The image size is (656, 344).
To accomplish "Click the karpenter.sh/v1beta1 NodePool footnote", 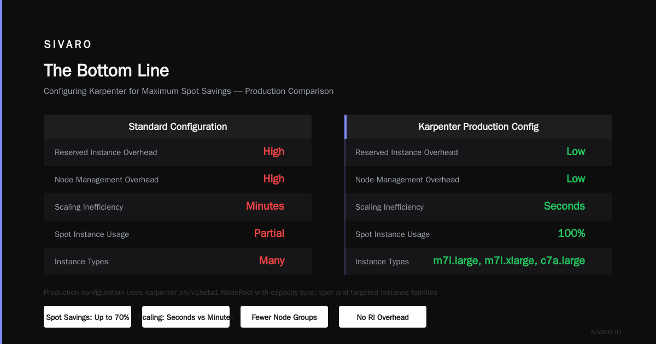I will pos(241,292).
